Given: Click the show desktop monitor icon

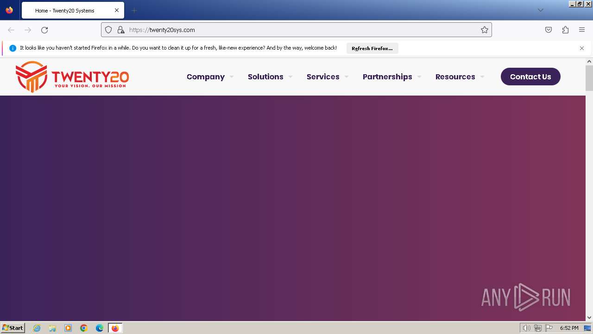Looking at the screenshot, I should point(587,328).
